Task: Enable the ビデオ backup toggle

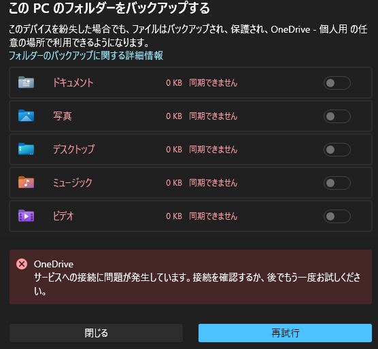Action: point(337,216)
